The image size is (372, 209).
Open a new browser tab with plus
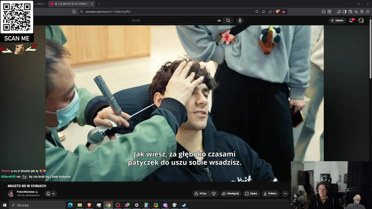pyautogui.click(x=99, y=4)
